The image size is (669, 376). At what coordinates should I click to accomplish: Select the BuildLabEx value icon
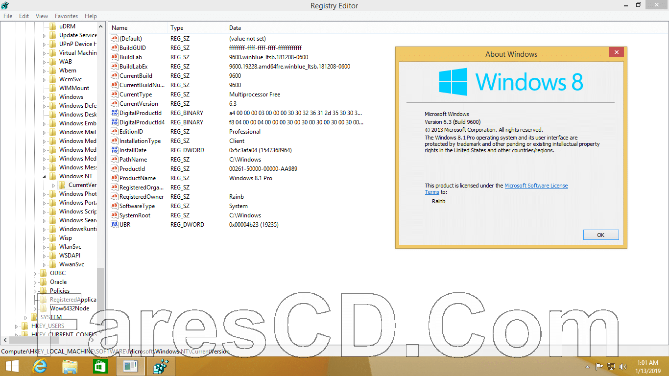pos(115,67)
